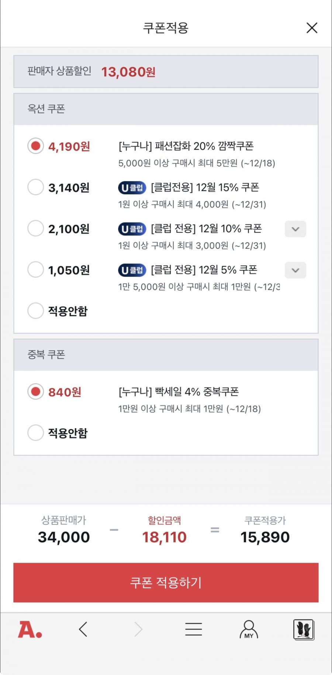Select the 2,100원 12월 10% coupon
Viewport: 332px width, 675px height.
(x=36, y=229)
